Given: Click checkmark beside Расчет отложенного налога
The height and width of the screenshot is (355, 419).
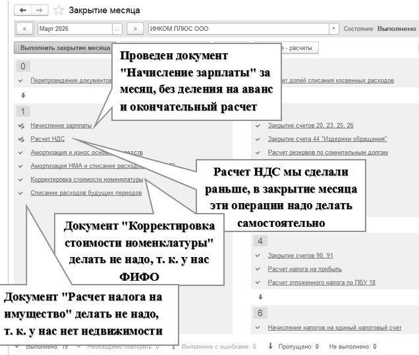Looking at the screenshot, I should (x=258, y=283).
